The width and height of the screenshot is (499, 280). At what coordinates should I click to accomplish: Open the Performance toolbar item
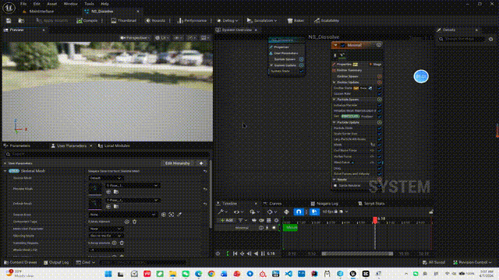tap(192, 21)
